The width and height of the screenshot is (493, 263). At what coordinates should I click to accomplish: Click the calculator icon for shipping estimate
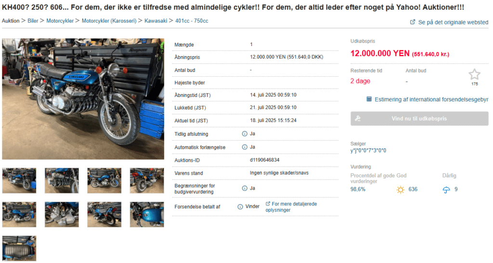click(369, 99)
